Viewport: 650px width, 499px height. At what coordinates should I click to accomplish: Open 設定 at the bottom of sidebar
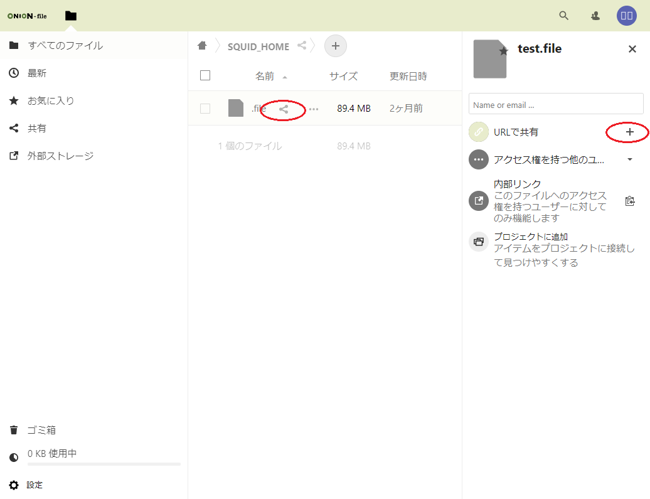tap(35, 485)
